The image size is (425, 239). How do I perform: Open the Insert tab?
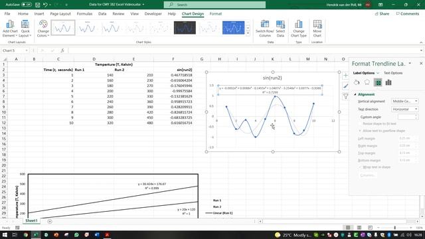tap(39, 13)
